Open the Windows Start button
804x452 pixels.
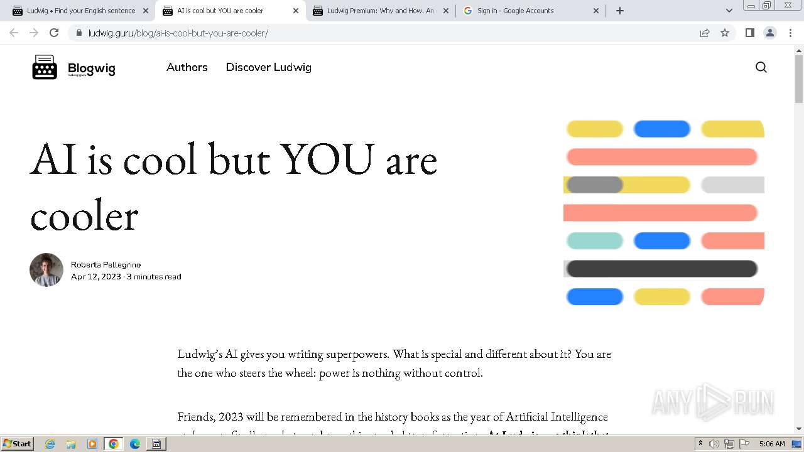17,443
